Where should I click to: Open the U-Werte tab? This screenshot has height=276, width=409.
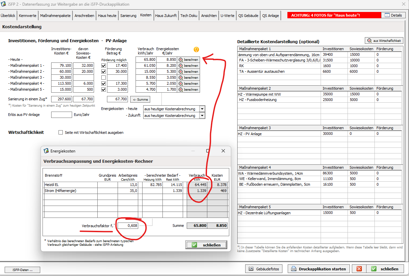pyautogui.click(x=227, y=16)
